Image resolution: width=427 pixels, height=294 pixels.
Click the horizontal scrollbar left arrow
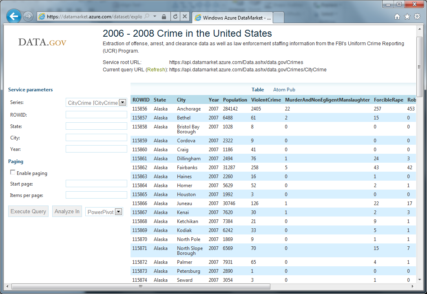coord(7,286)
